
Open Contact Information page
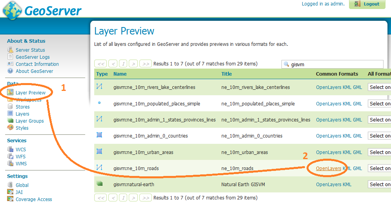(x=37, y=64)
